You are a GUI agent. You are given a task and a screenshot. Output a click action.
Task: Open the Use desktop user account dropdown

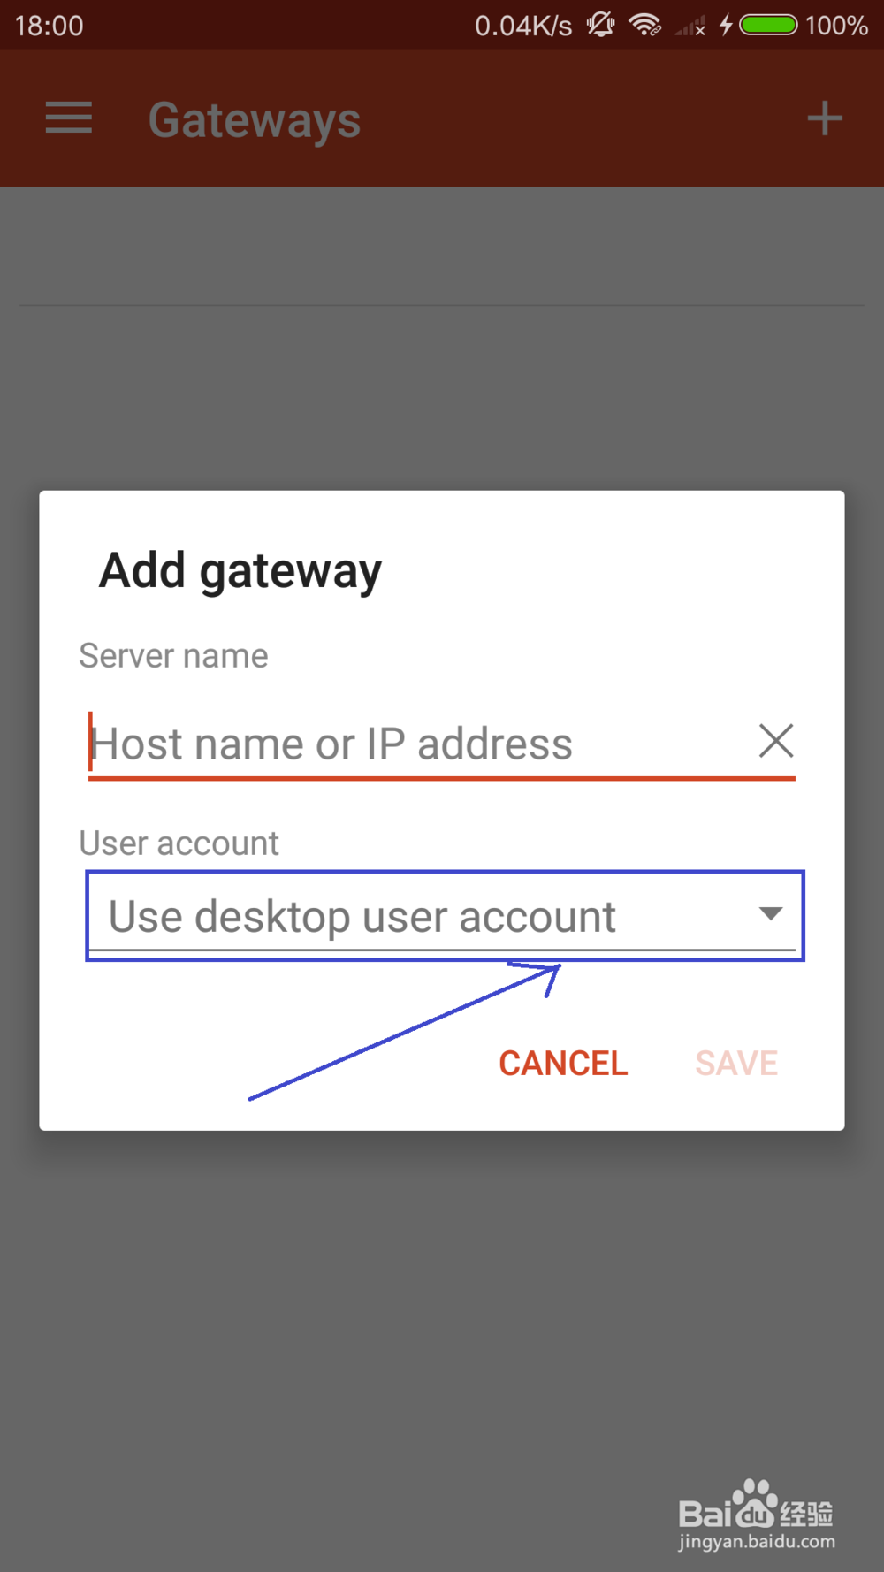[x=443, y=916]
